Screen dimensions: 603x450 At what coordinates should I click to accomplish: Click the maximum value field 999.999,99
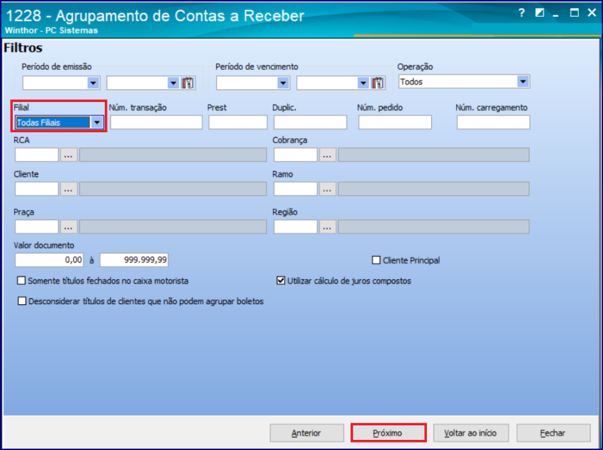click(x=134, y=260)
